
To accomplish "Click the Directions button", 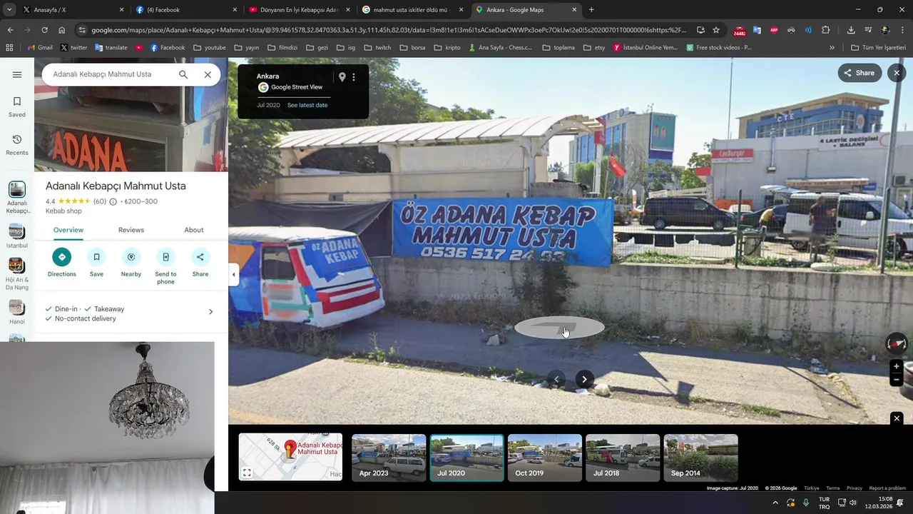I will click(62, 263).
